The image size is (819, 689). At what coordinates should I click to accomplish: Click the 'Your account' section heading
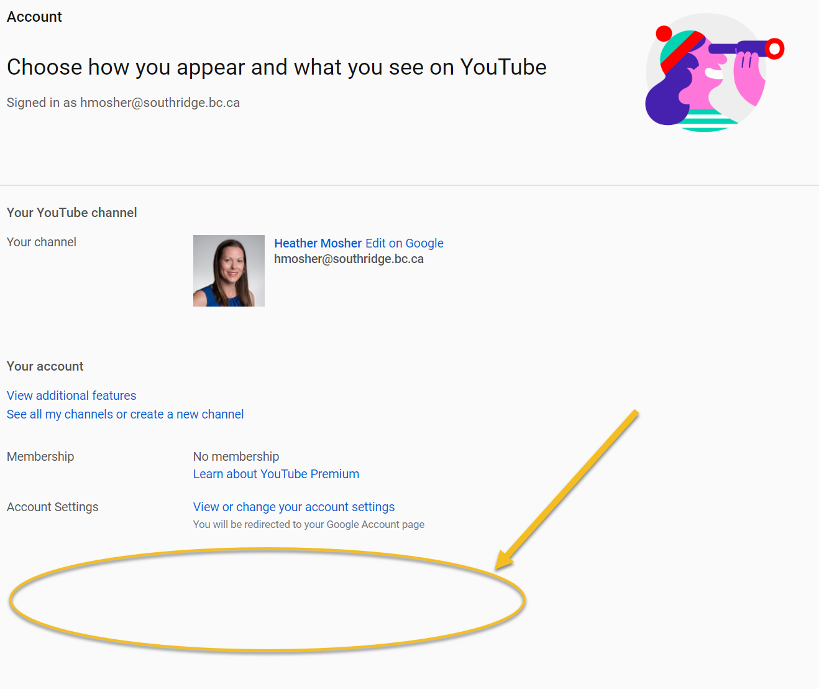pyautogui.click(x=45, y=366)
